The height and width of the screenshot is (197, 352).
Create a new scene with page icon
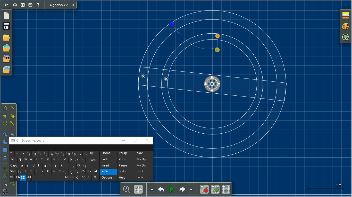click(6, 15)
